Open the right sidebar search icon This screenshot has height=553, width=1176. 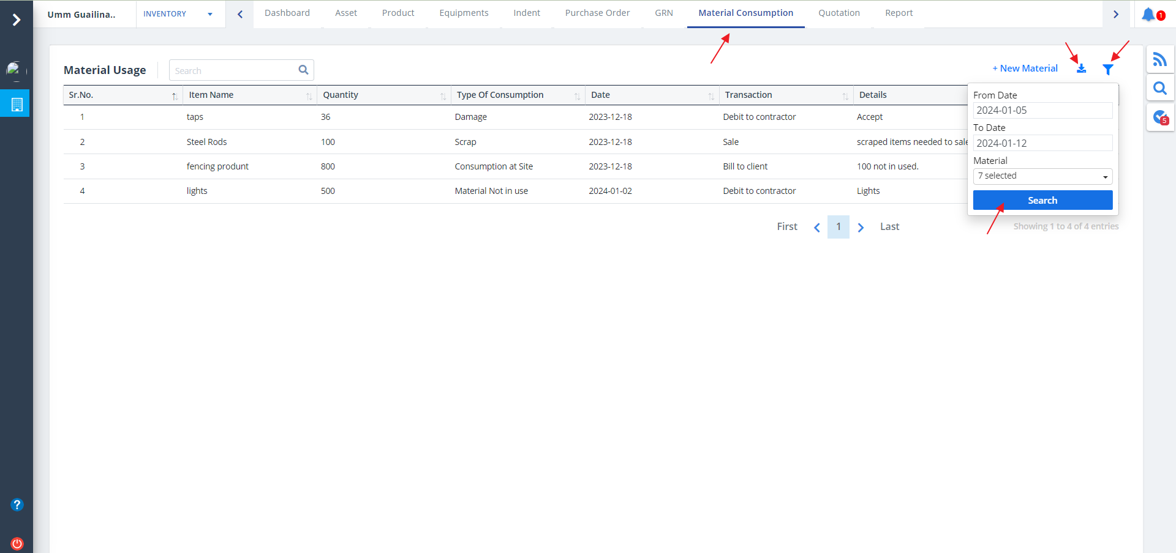[x=1159, y=89]
